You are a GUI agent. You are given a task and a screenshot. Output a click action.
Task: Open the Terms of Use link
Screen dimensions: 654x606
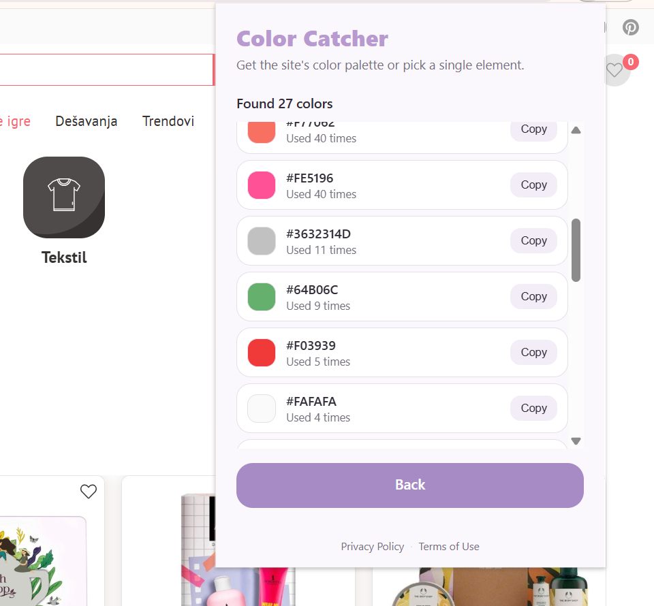449,546
